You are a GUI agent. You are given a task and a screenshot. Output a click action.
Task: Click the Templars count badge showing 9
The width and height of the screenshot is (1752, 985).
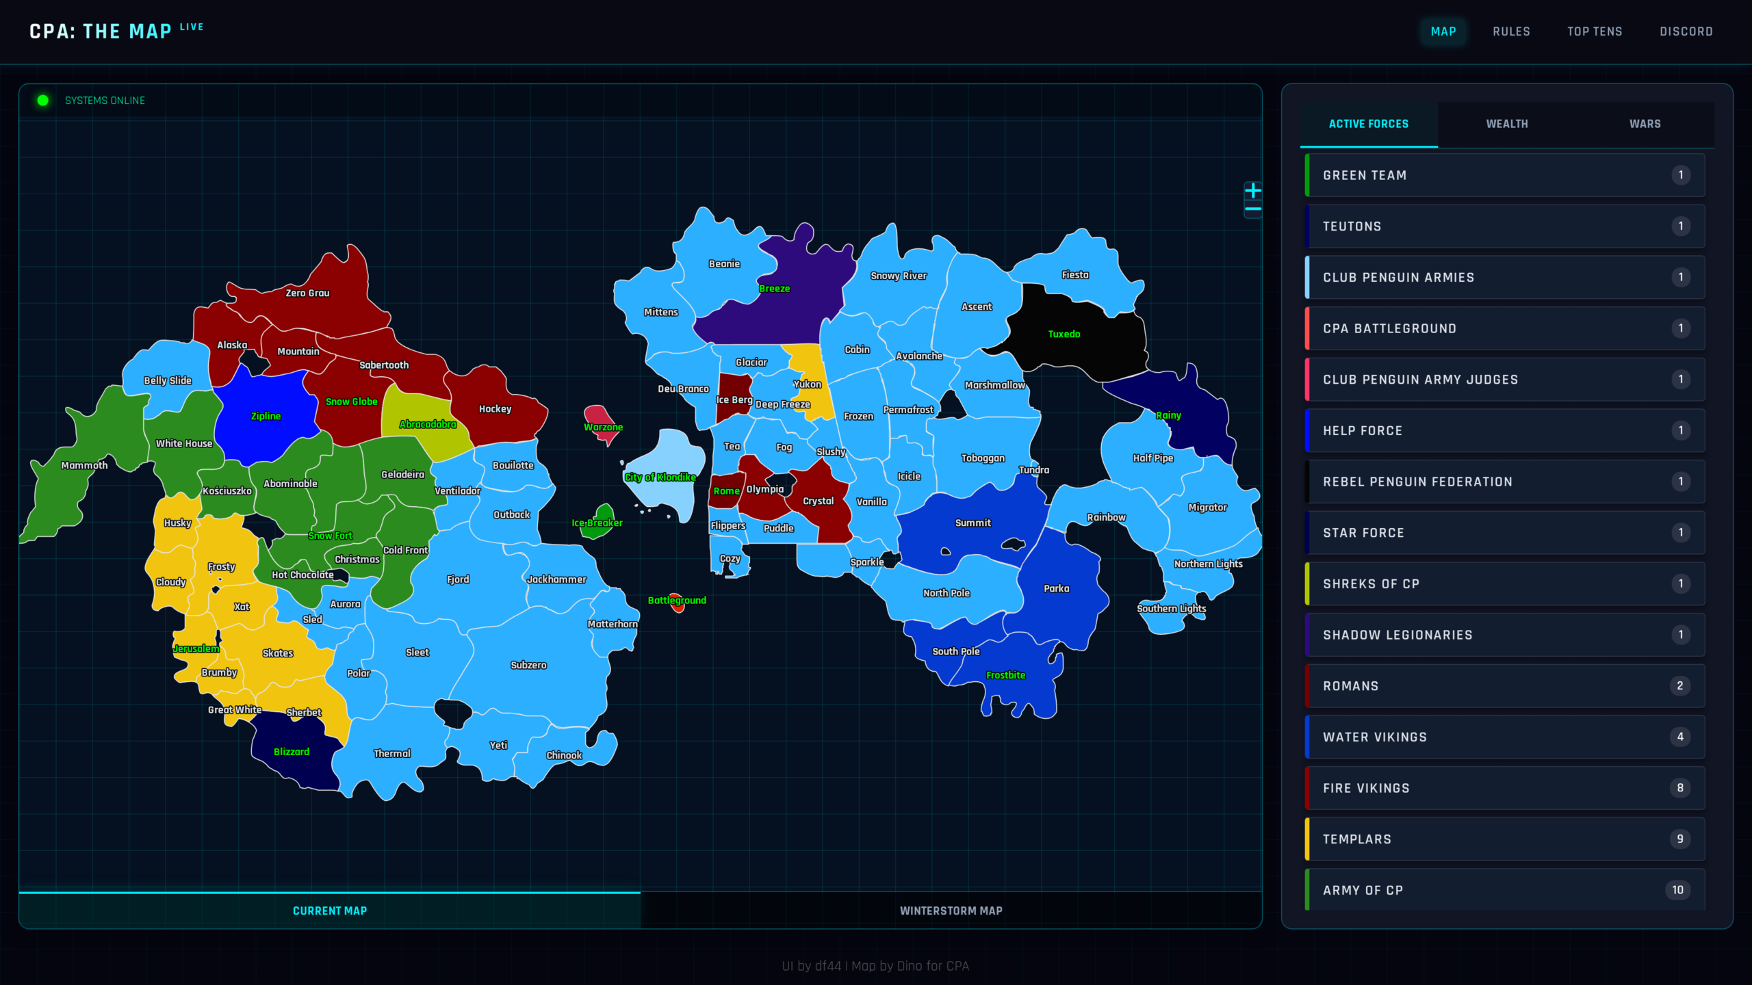point(1680,839)
